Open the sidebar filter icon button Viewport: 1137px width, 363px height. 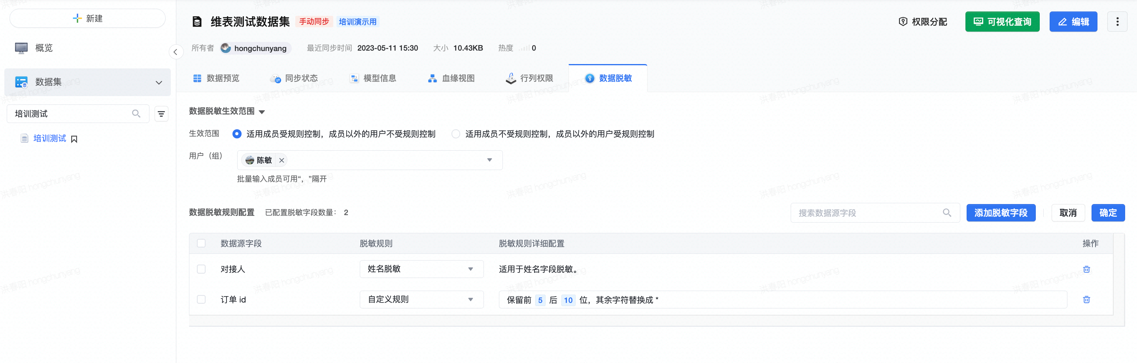[x=162, y=113]
